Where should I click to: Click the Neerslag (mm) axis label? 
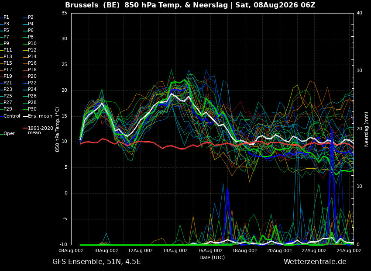click(367, 129)
